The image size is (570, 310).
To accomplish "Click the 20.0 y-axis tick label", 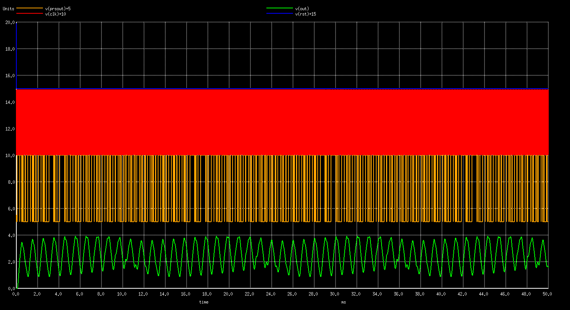I will pos(10,22).
